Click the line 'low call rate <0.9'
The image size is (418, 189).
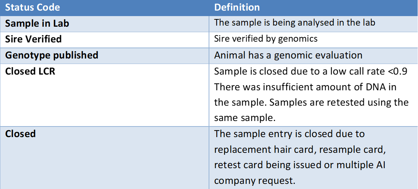(x=369, y=72)
